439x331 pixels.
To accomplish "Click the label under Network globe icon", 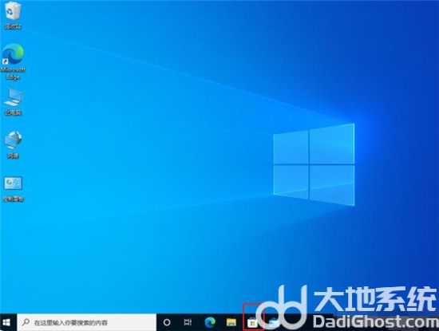I will tap(13, 156).
